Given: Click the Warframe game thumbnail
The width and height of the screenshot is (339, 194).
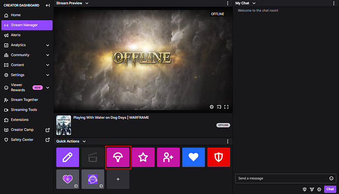Looking at the screenshot, I should [x=63, y=125].
